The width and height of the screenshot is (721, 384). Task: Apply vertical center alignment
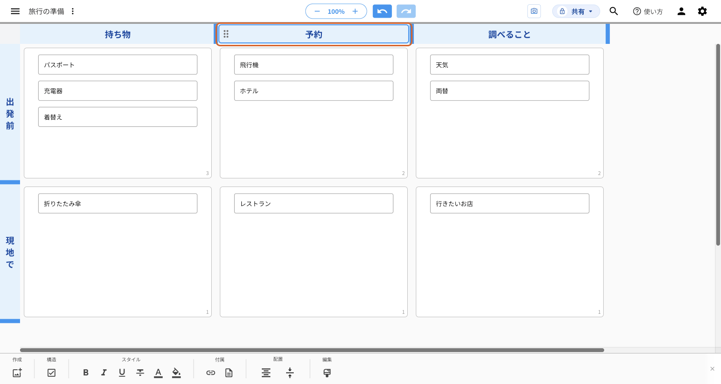[290, 373]
